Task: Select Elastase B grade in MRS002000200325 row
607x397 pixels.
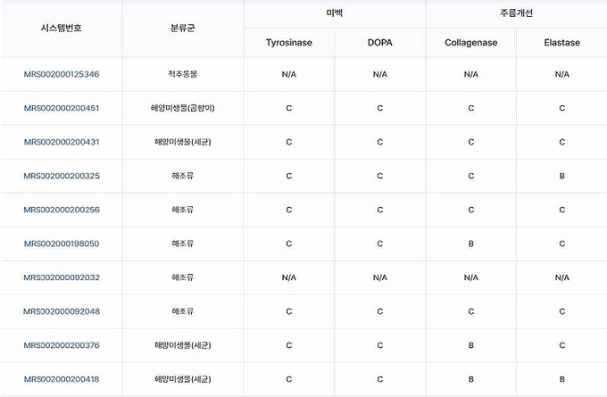Action: [561, 176]
